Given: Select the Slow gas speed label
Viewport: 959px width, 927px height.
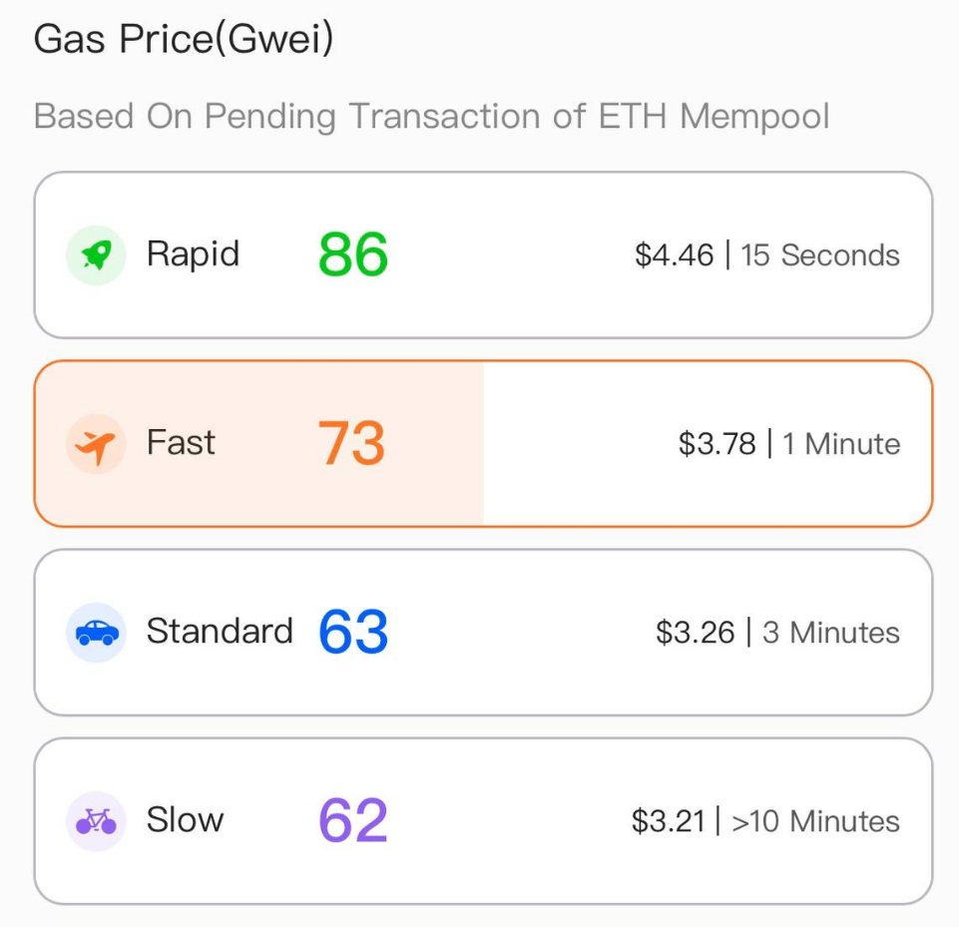Looking at the screenshot, I should coord(185,820).
